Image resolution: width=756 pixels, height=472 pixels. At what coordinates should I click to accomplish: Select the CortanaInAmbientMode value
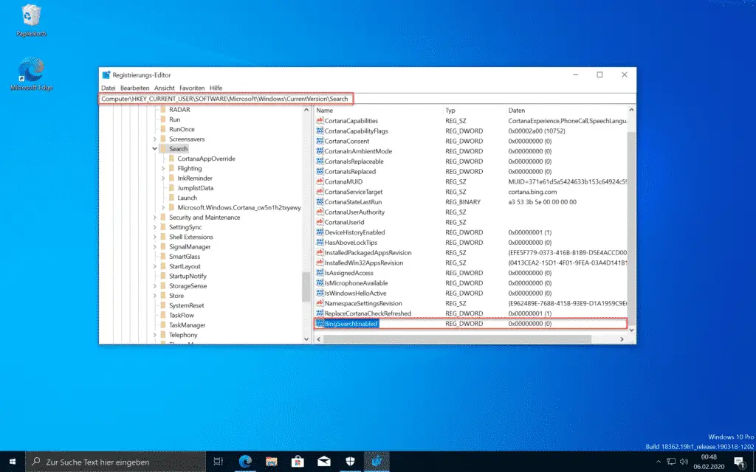click(x=358, y=151)
